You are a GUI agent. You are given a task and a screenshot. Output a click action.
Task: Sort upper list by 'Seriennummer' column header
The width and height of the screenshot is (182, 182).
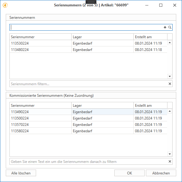40,37
